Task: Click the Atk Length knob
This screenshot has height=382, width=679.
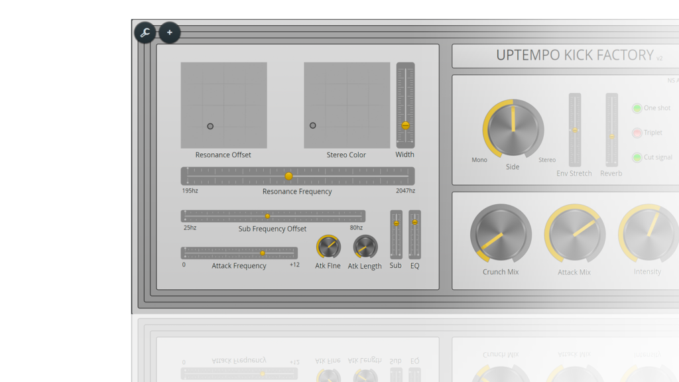Action: click(365, 247)
